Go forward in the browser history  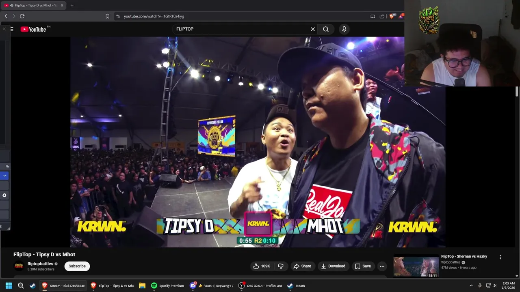(14, 16)
